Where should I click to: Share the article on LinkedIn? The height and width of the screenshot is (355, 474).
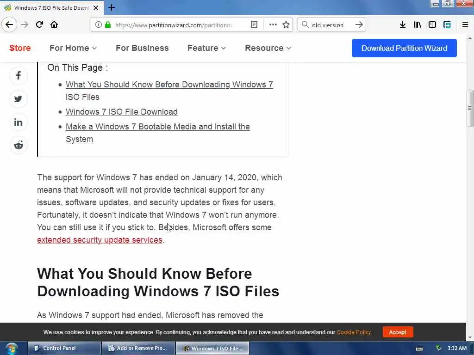tap(19, 122)
